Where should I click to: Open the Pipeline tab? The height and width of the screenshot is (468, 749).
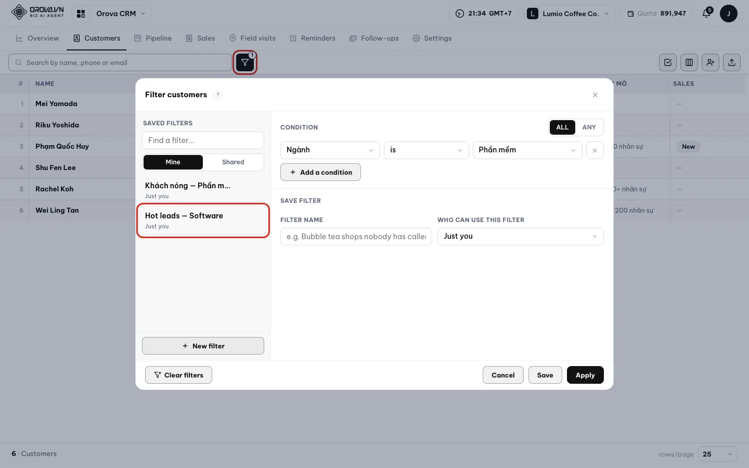153,38
